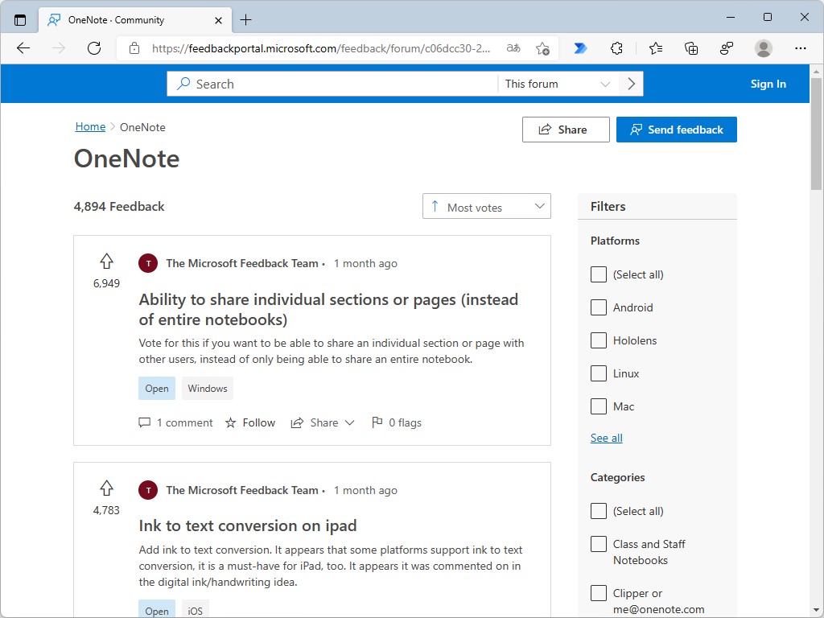Click the Search input field
Image resolution: width=824 pixels, height=618 pixels.
click(332, 84)
